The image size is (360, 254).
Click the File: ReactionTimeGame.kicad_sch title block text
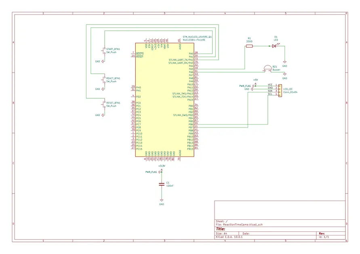point(239,225)
